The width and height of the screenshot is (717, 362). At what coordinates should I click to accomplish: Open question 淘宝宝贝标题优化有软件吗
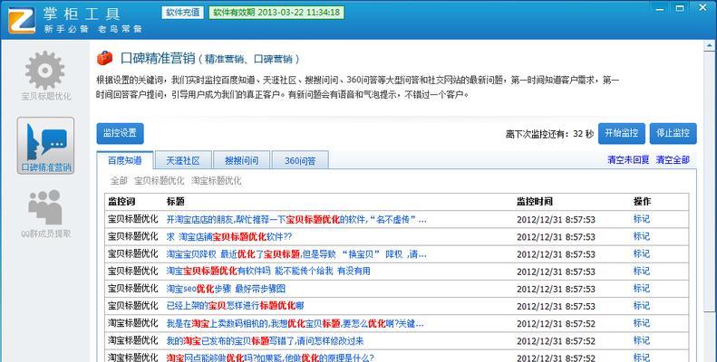coord(268,271)
